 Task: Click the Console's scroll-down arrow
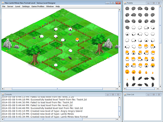coord(120,117)
